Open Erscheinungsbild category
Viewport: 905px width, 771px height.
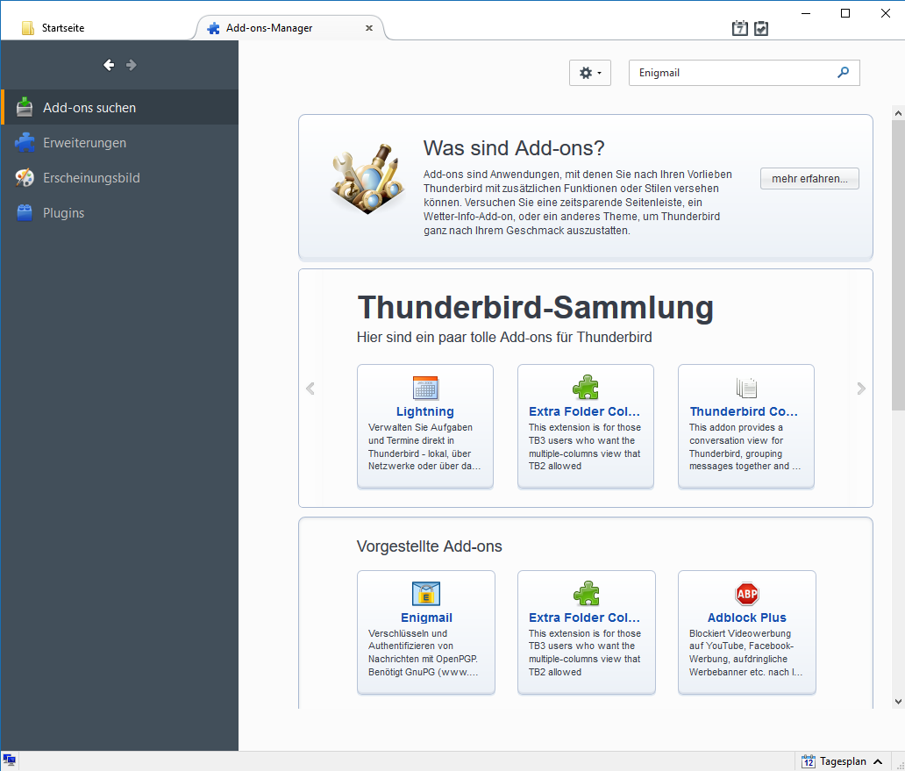(x=119, y=178)
